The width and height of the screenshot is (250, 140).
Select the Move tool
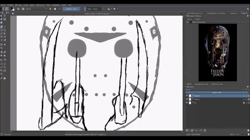5,45
